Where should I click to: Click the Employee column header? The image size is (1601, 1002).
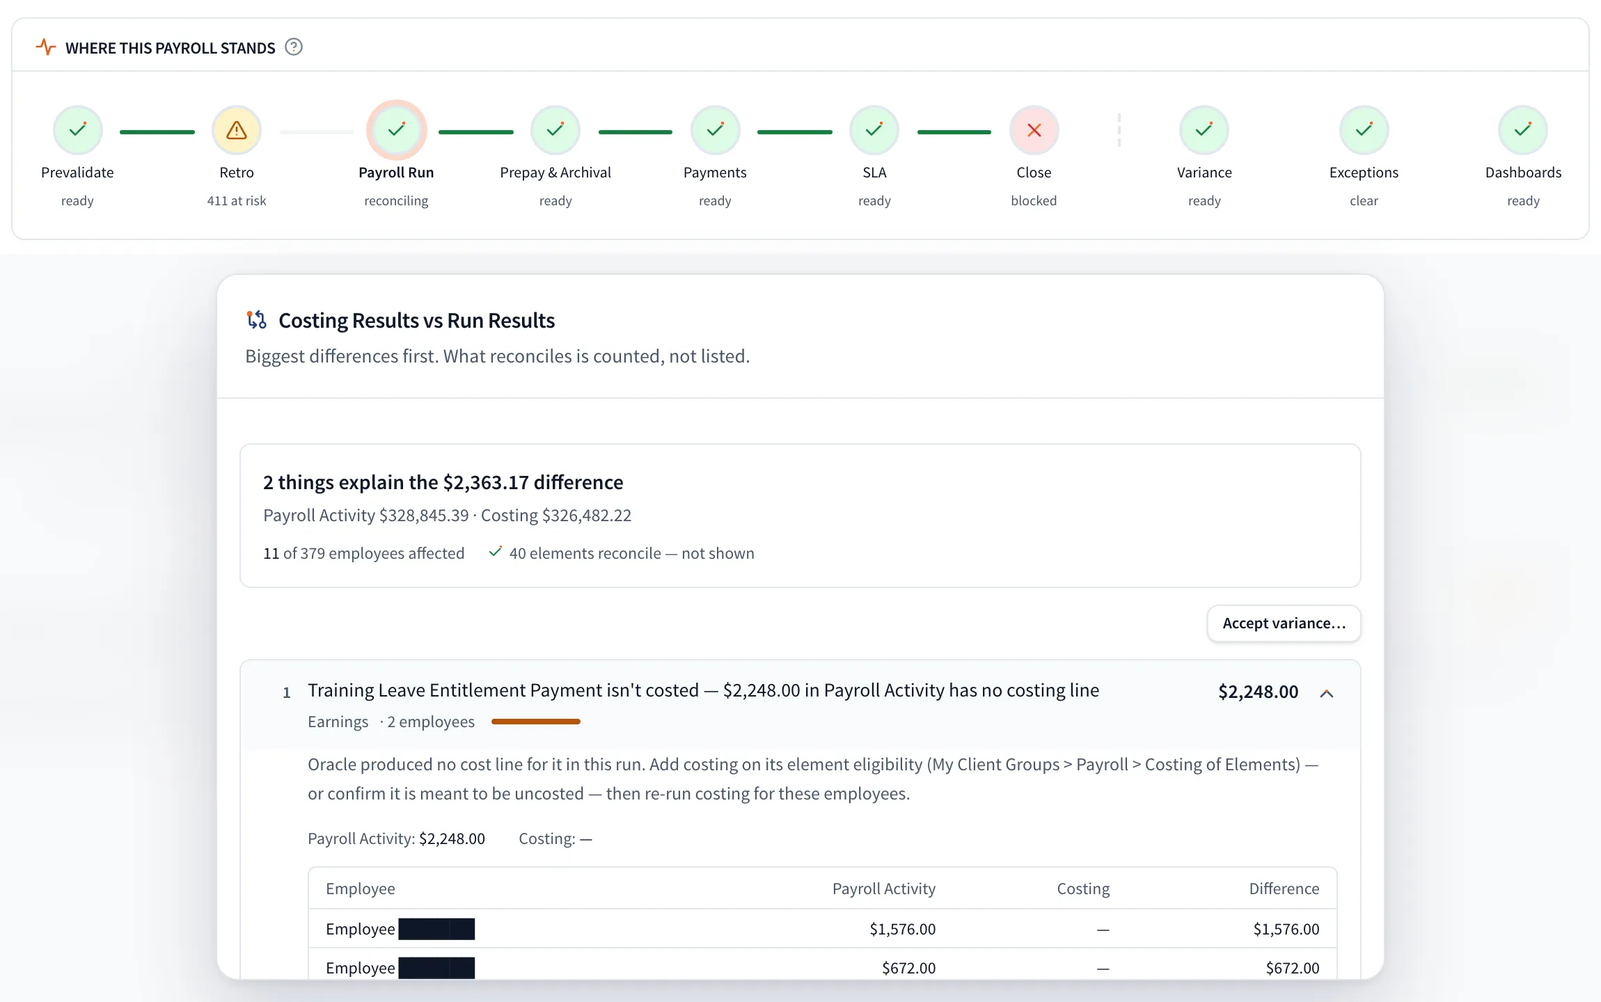[360, 889]
